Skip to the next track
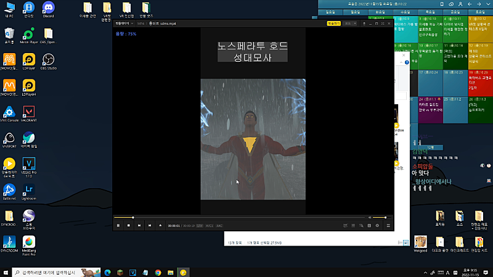The height and width of the screenshot is (277, 493). coord(150,226)
